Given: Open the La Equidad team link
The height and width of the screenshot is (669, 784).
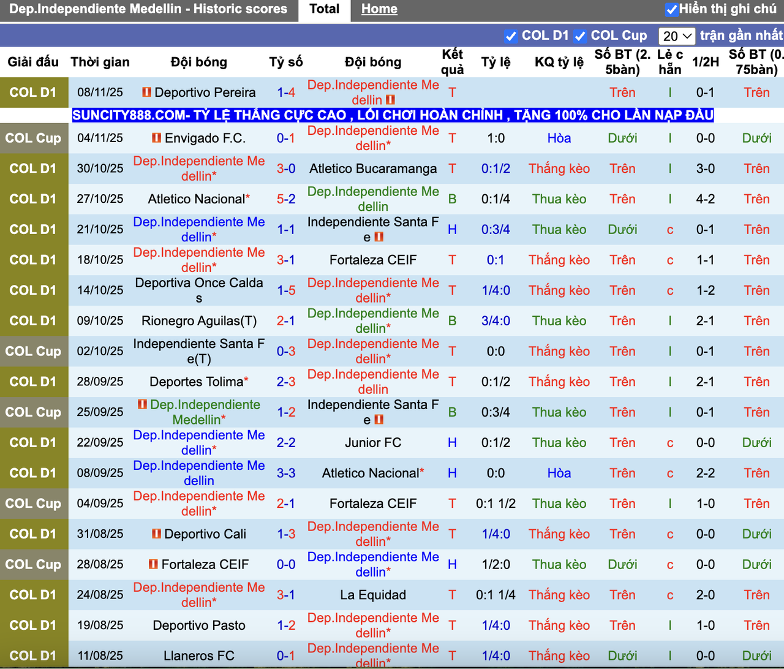Looking at the screenshot, I should (x=373, y=595).
